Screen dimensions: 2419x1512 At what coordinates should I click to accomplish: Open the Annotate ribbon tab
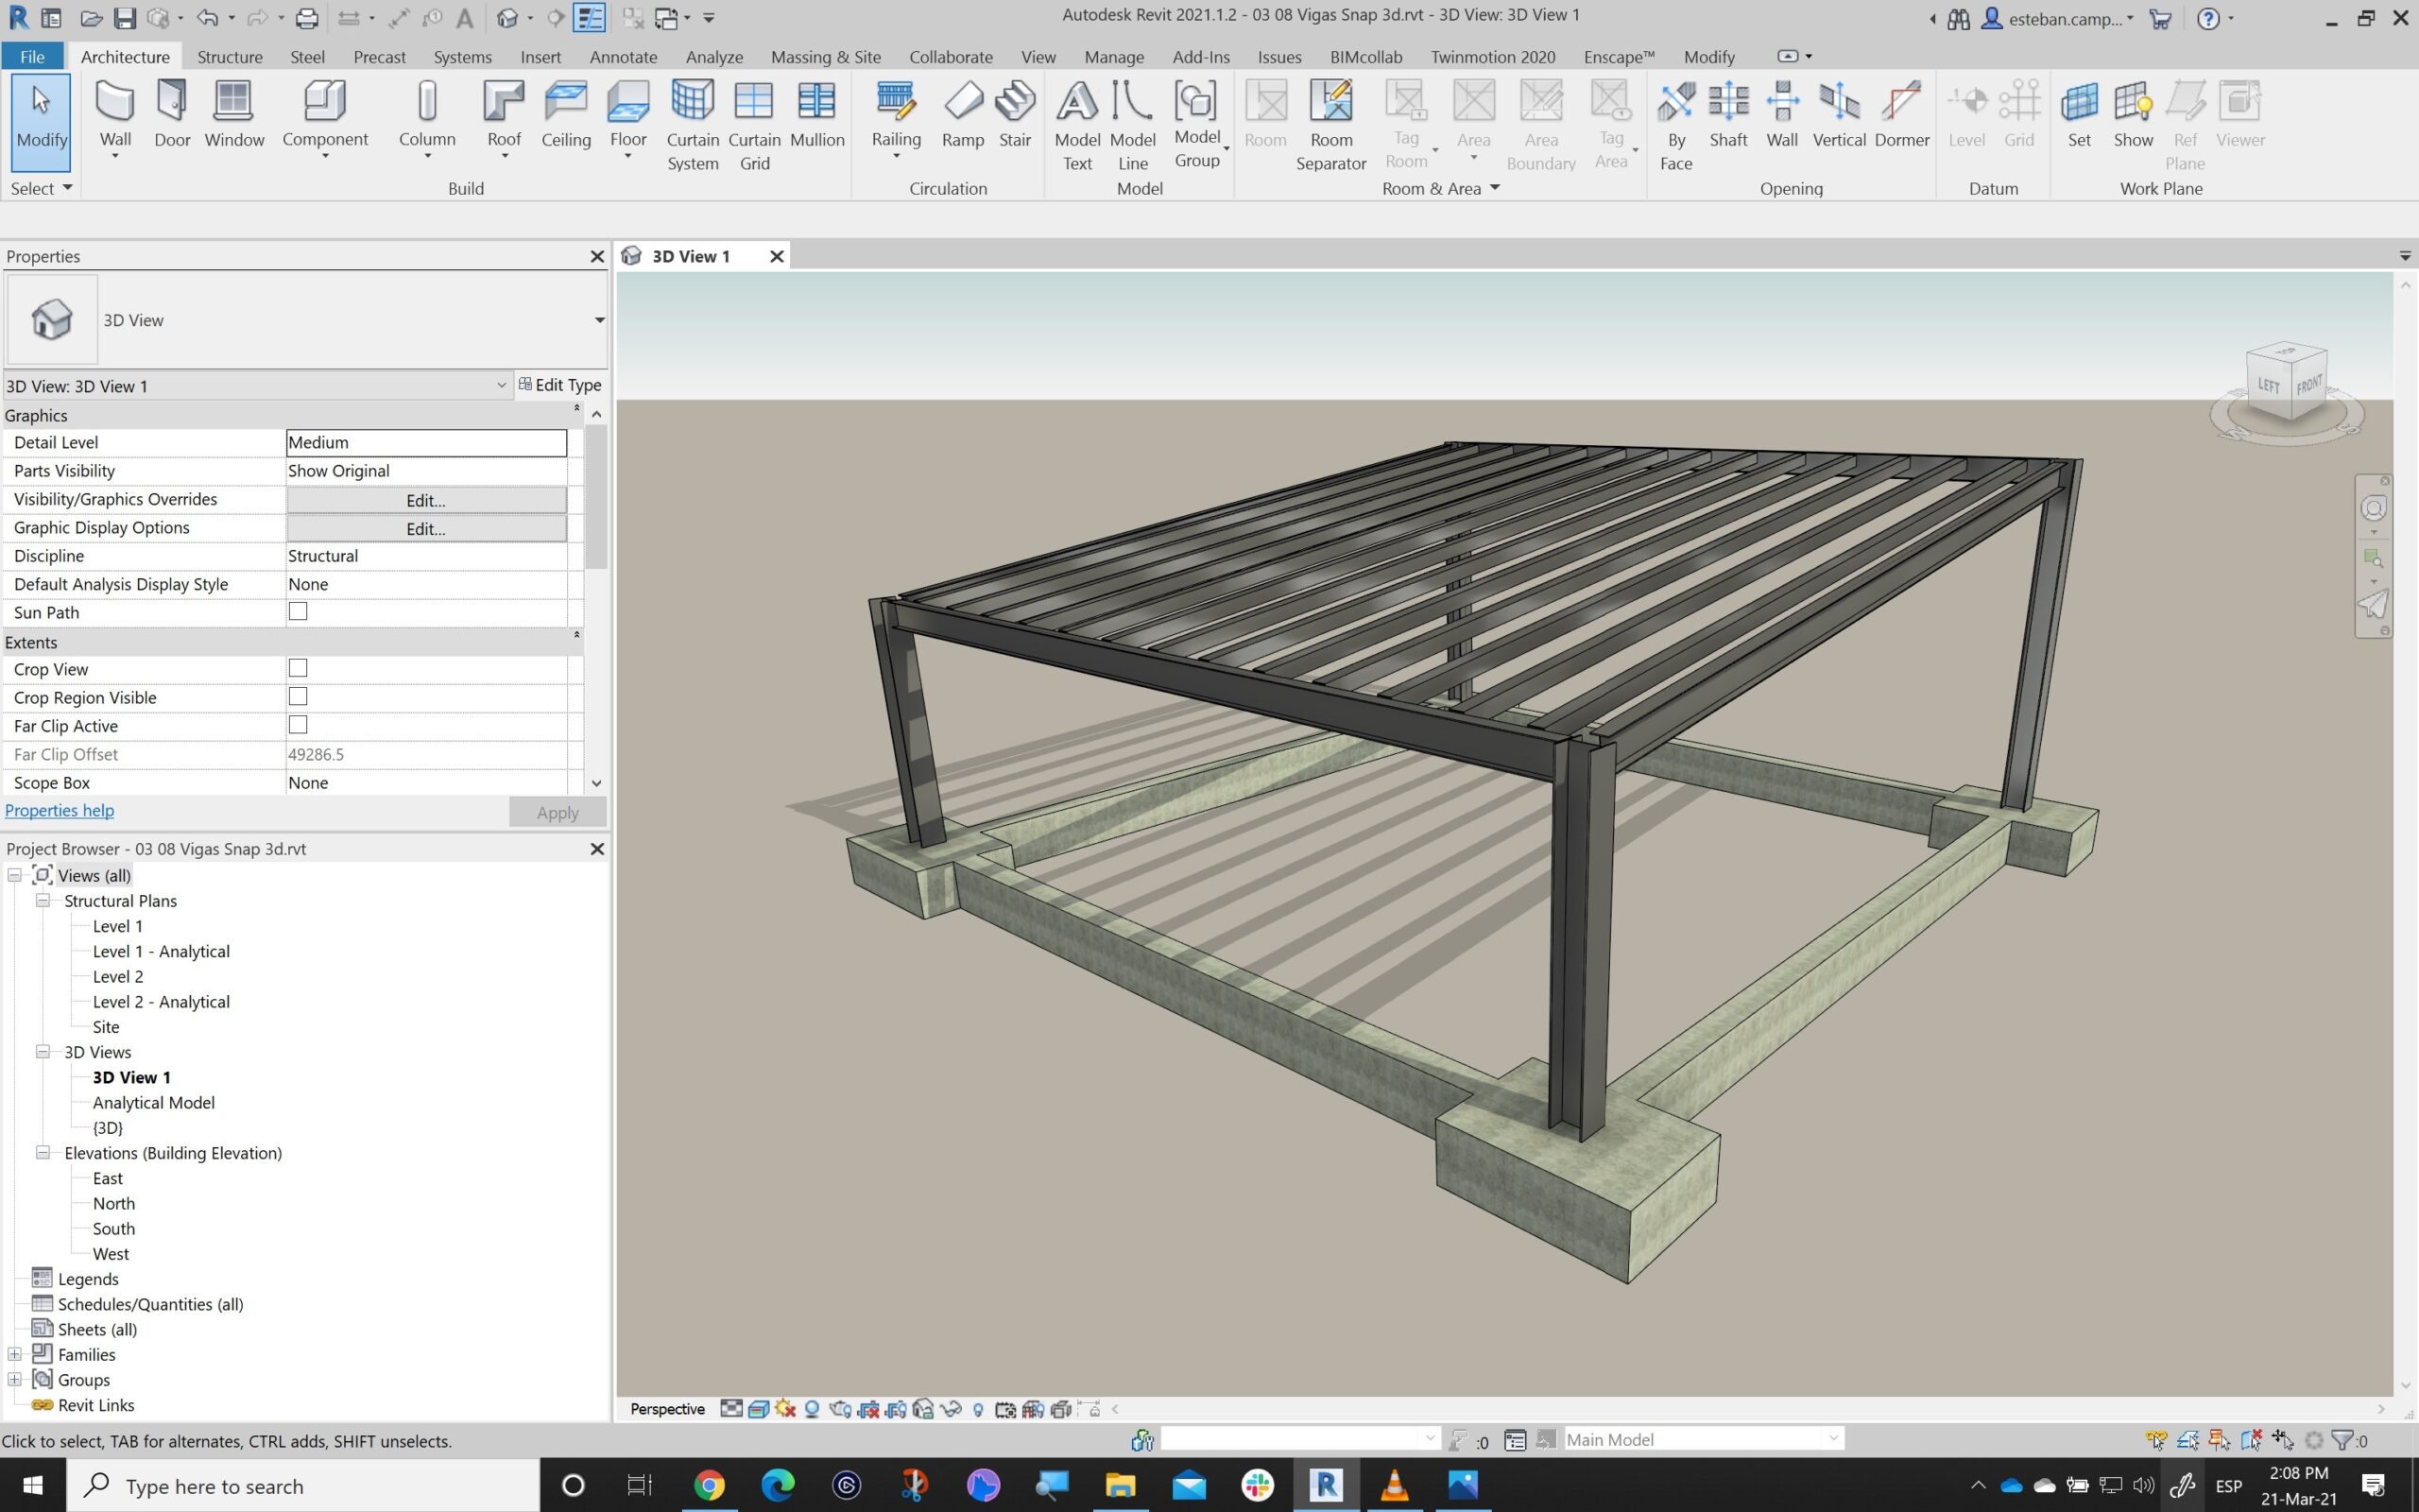tap(623, 57)
